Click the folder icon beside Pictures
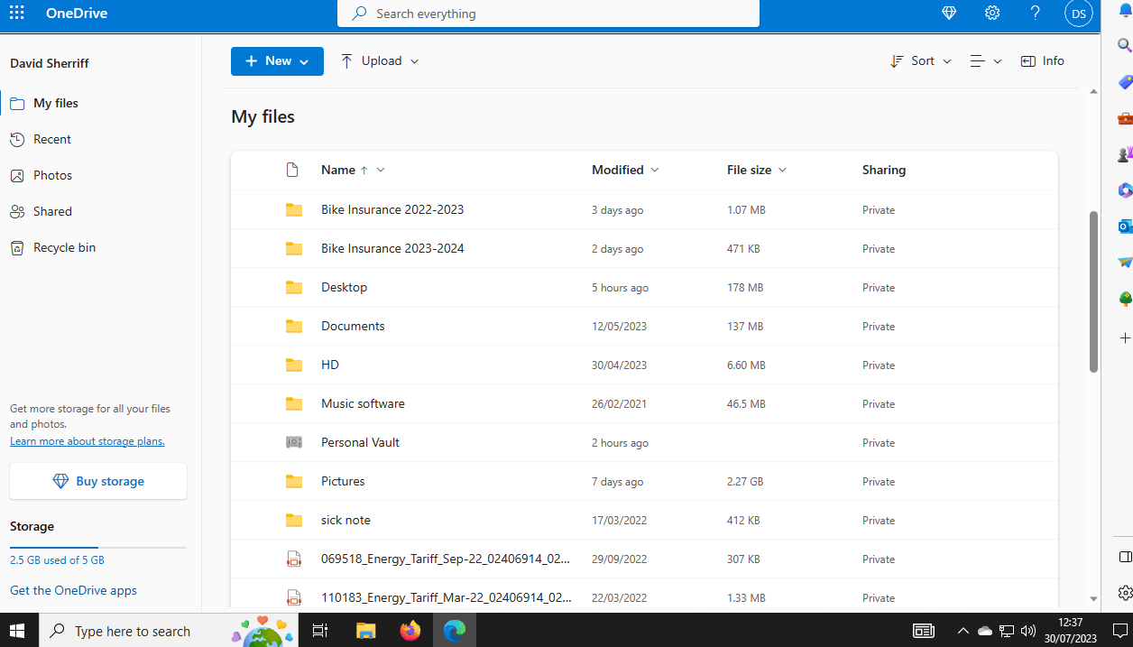The width and height of the screenshot is (1133, 647). 293,481
